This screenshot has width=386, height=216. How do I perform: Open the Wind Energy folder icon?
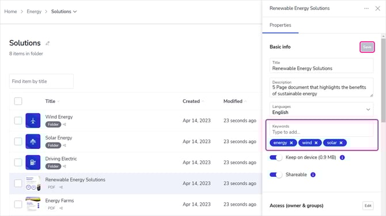point(33,121)
